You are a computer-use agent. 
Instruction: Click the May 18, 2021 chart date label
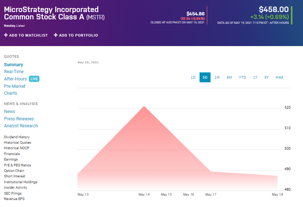[88, 63]
